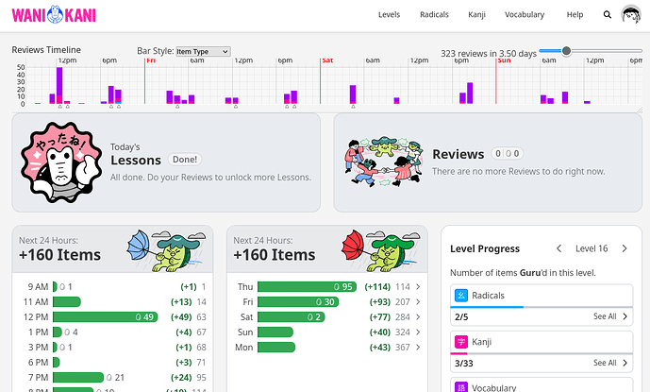Click the lessons done crabigator badge

61,162
